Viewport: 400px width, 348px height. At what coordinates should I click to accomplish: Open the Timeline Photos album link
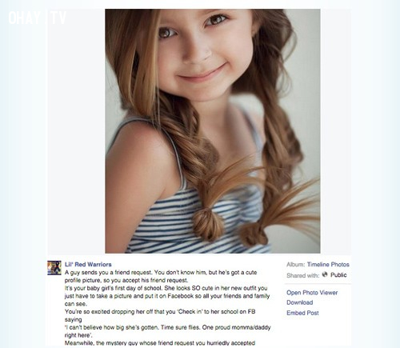(x=328, y=264)
